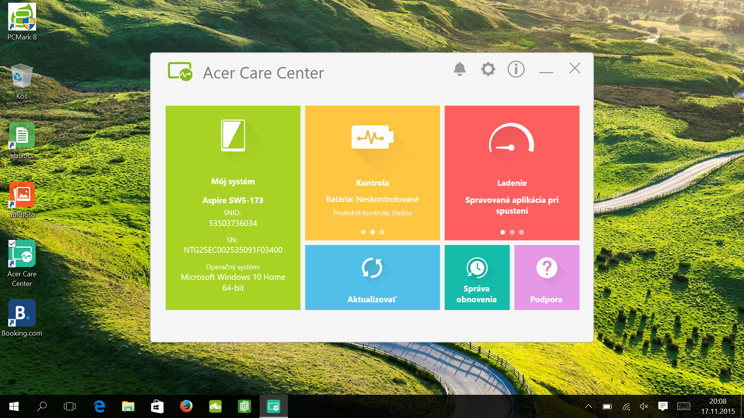This screenshot has width=744, height=418.
Task: Launch Firefox from taskbar
Action: 186,406
